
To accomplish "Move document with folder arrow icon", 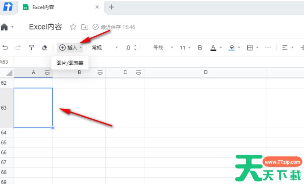I will pos(85,27).
